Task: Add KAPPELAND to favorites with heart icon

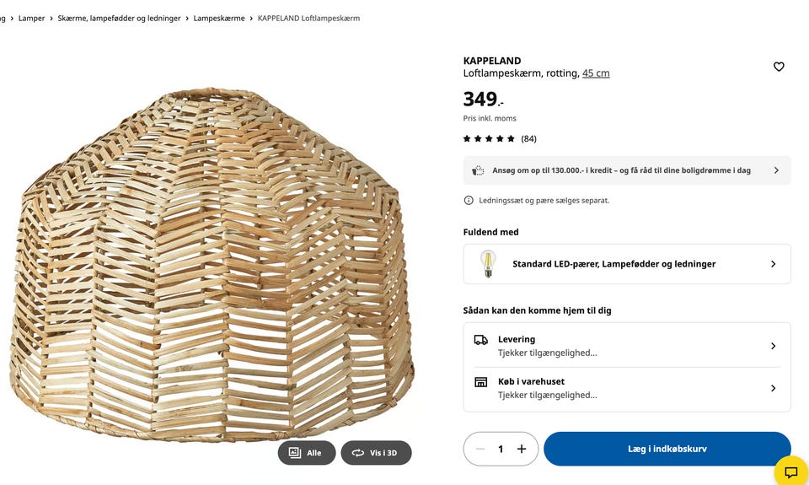Action: coord(779,67)
